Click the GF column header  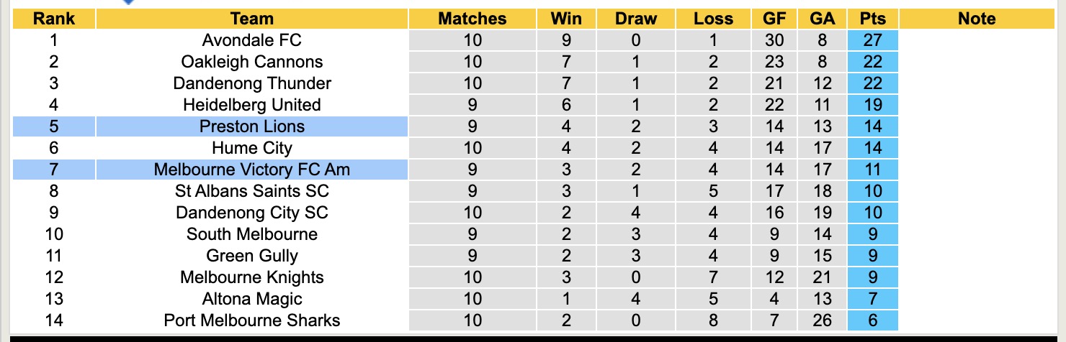[x=774, y=19]
